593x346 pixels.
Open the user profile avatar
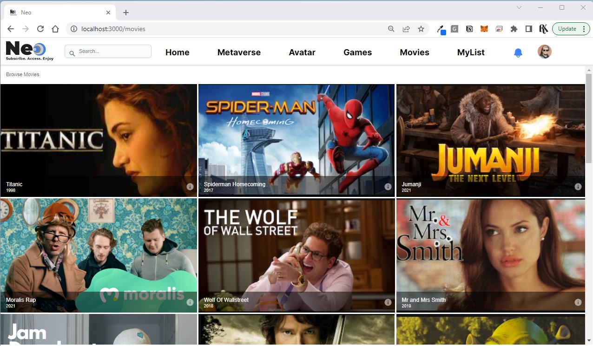545,52
